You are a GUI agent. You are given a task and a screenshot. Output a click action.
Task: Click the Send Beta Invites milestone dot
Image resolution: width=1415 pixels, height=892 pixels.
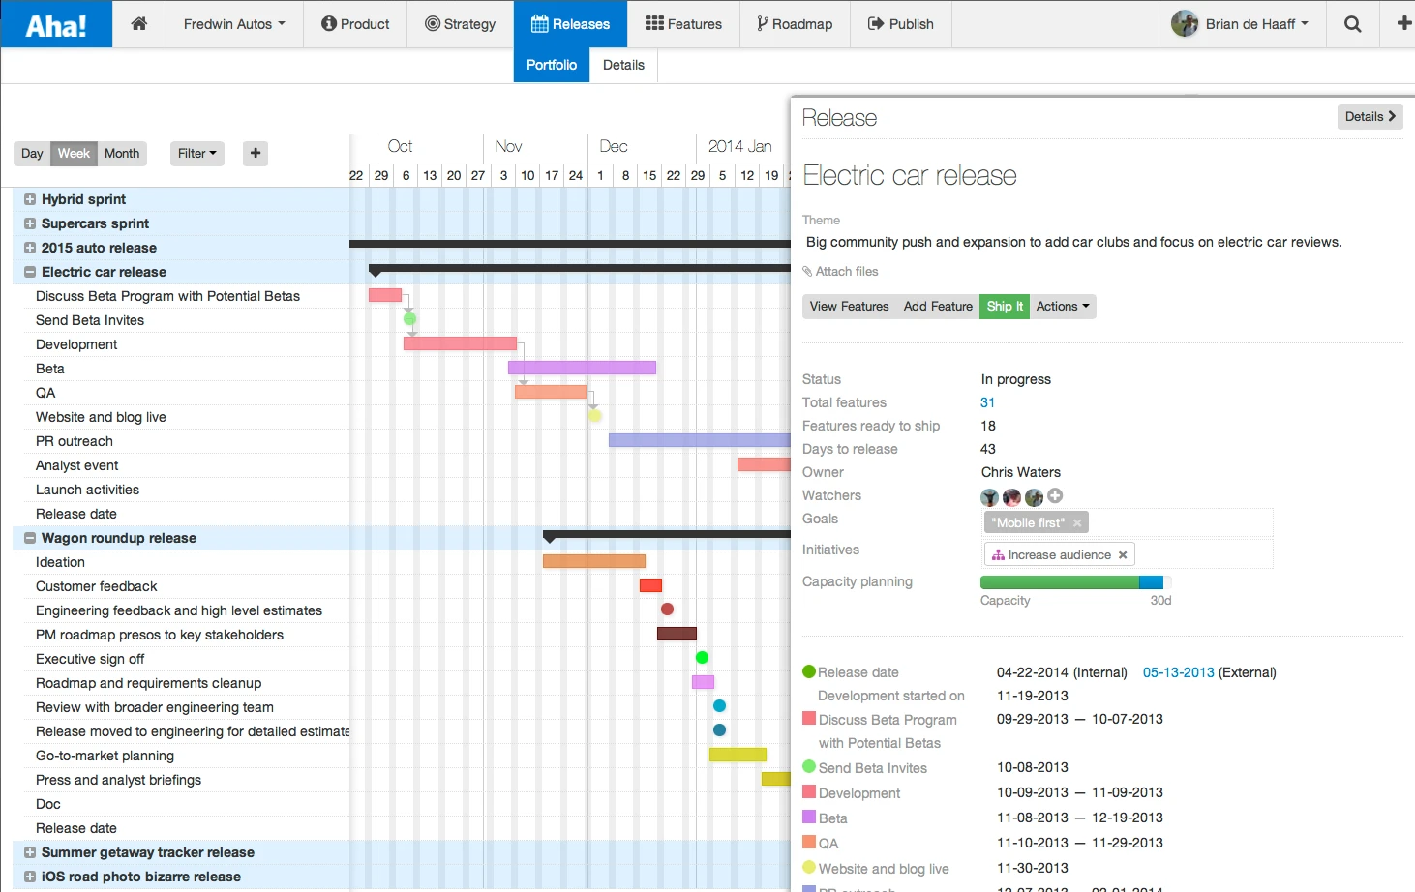[409, 318]
